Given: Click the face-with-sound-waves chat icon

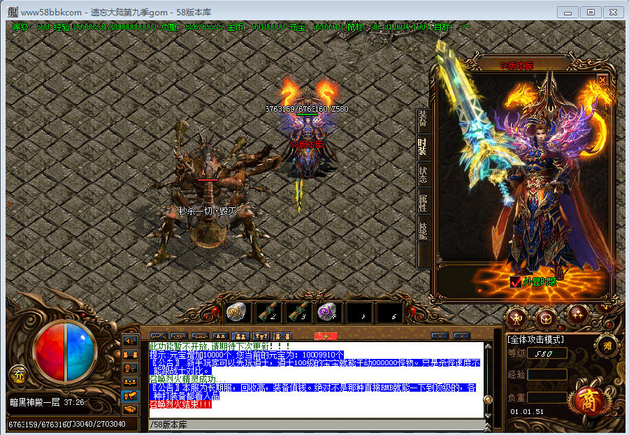Looking at the screenshot, I should (131, 369).
